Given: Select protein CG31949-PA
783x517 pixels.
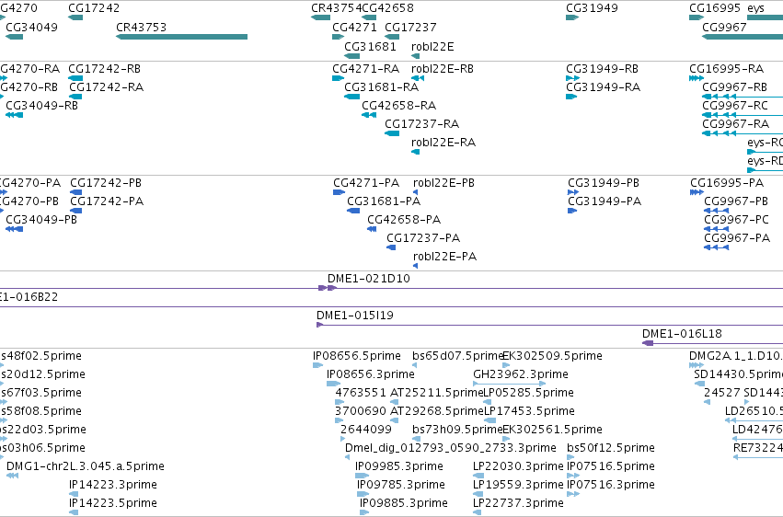Looking at the screenshot, I should click(x=605, y=201).
